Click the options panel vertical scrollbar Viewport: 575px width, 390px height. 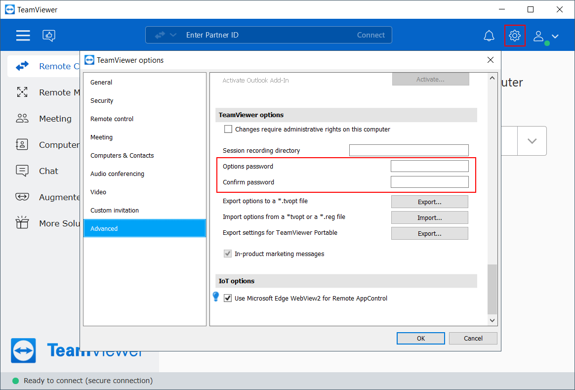(x=492, y=289)
